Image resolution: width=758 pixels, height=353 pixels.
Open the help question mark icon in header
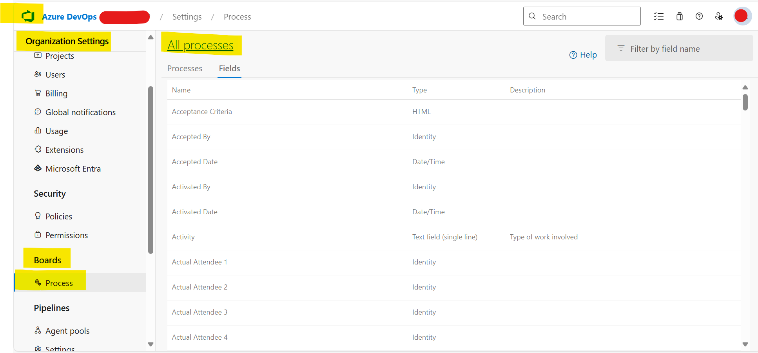[699, 16]
